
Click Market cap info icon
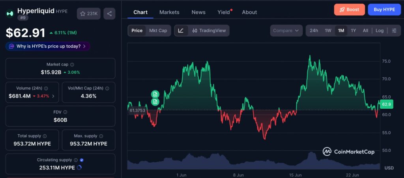(72, 65)
